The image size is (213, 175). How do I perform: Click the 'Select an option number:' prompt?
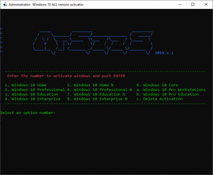pos(28,113)
